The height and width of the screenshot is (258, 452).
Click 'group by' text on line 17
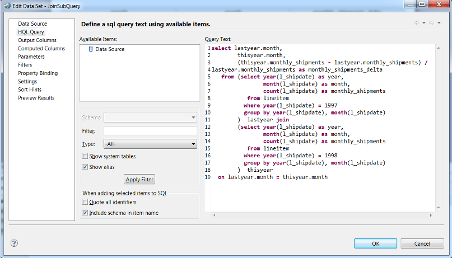click(x=257, y=163)
